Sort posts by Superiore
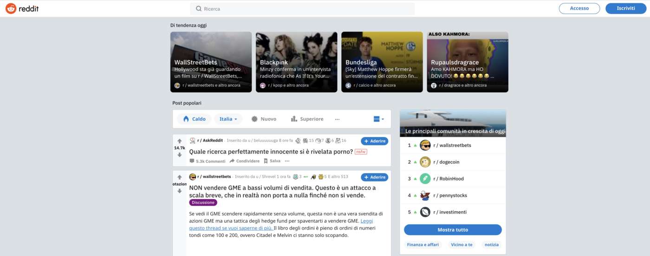Viewport: 650px width, 256px height. click(x=307, y=119)
